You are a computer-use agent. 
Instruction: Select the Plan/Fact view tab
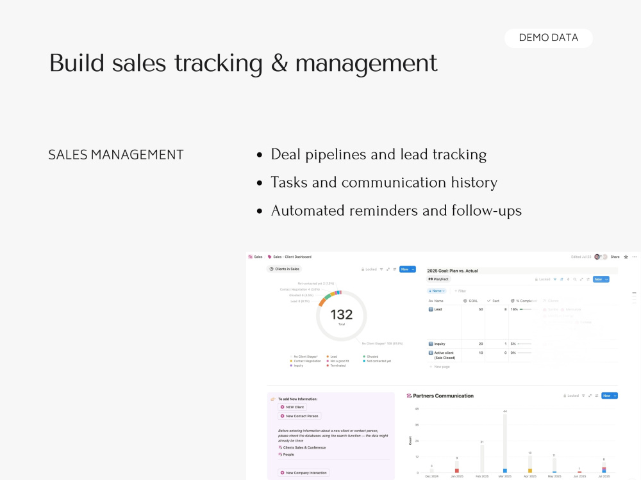[438, 279]
